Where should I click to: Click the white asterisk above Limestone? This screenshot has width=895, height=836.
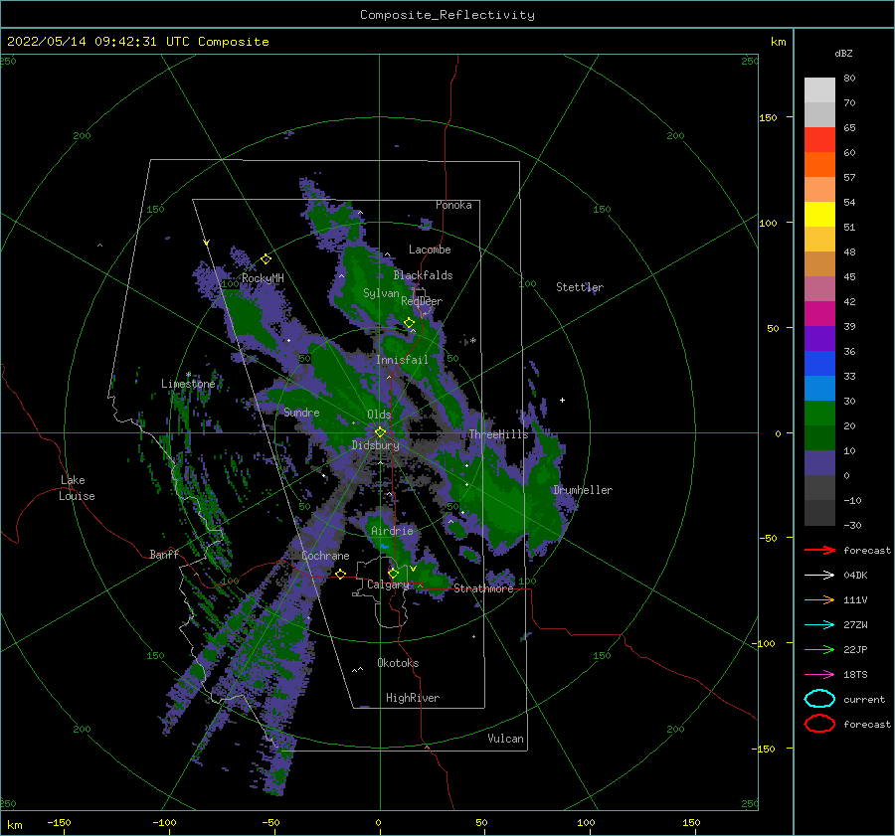(x=188, y=375)
